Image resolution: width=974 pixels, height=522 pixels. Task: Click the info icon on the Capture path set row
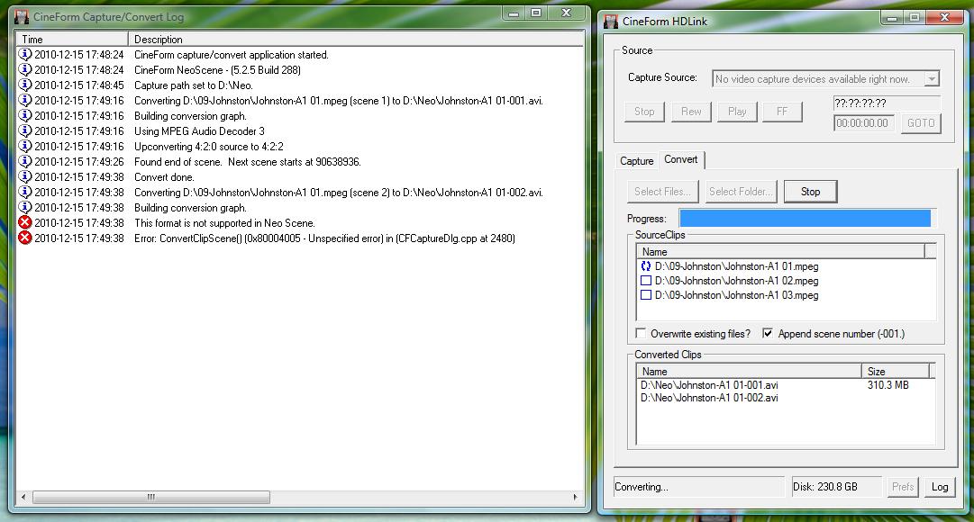click(25, 85)
